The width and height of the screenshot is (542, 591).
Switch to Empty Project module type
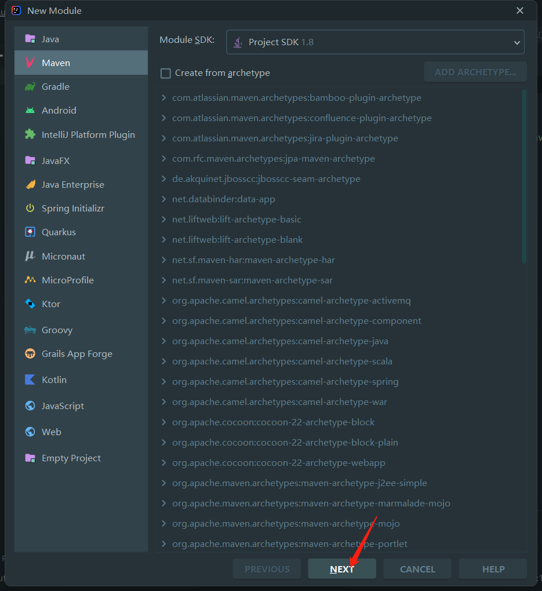(71, 458)
